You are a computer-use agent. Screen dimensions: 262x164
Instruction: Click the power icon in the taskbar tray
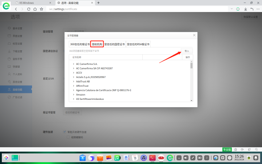point(230,158)
